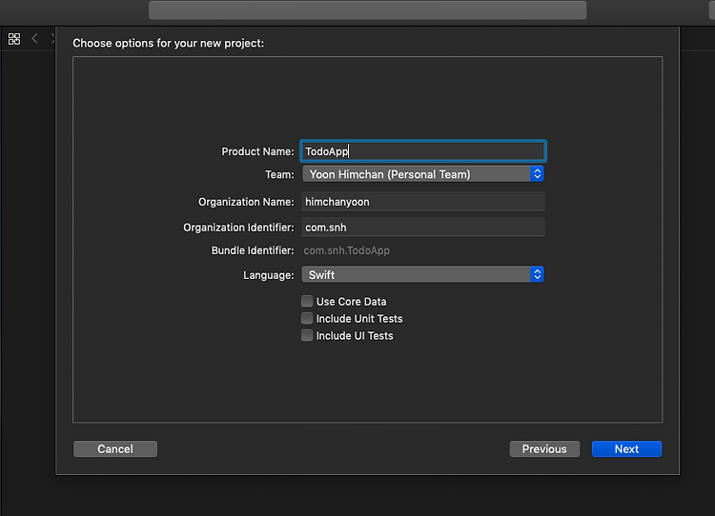The image size is (715, 516).
Task: Open the related items grid icon
Action: 14,39
